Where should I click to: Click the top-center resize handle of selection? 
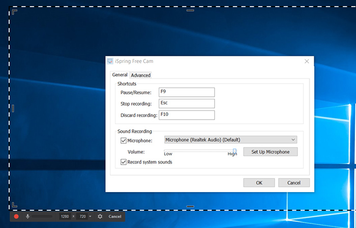click(190, 10)
